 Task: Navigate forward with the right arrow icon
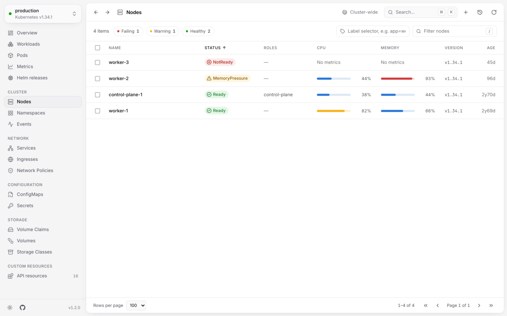pyautogui.click(x=107, y=12)
